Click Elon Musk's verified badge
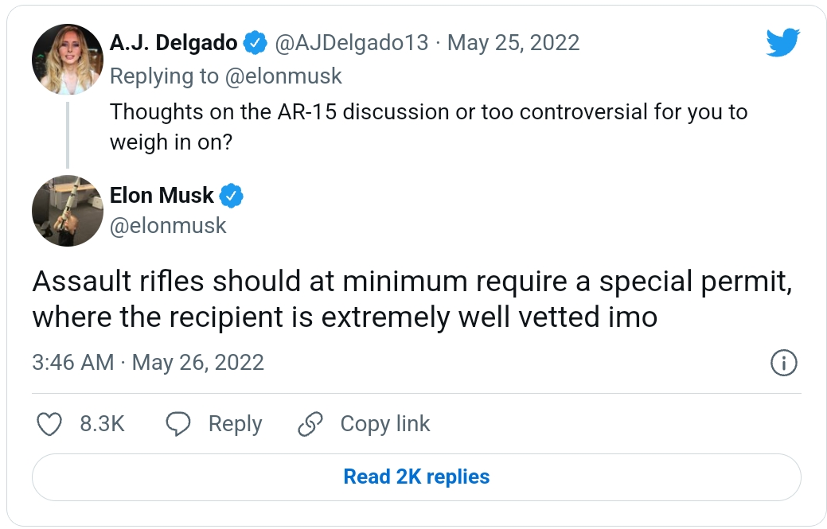 coord(231,195)
